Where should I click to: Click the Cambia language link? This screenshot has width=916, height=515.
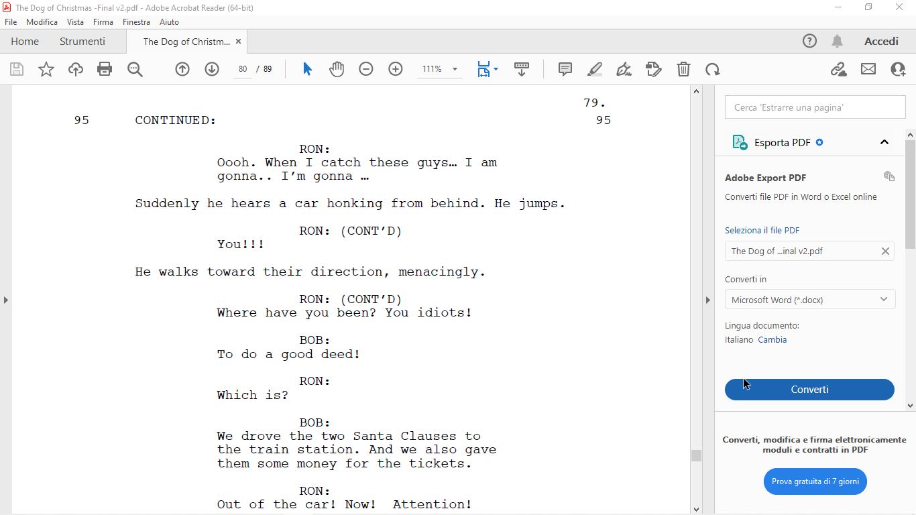click(772, 339)
